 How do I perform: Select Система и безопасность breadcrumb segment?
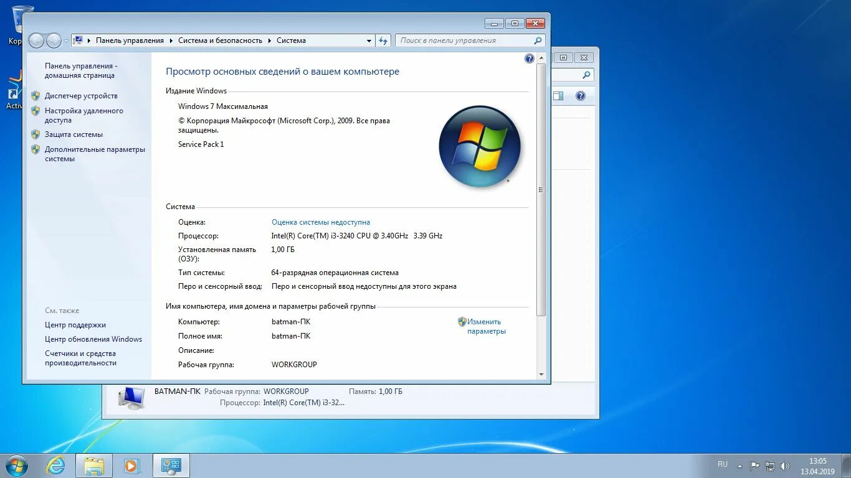coord(220,40)
